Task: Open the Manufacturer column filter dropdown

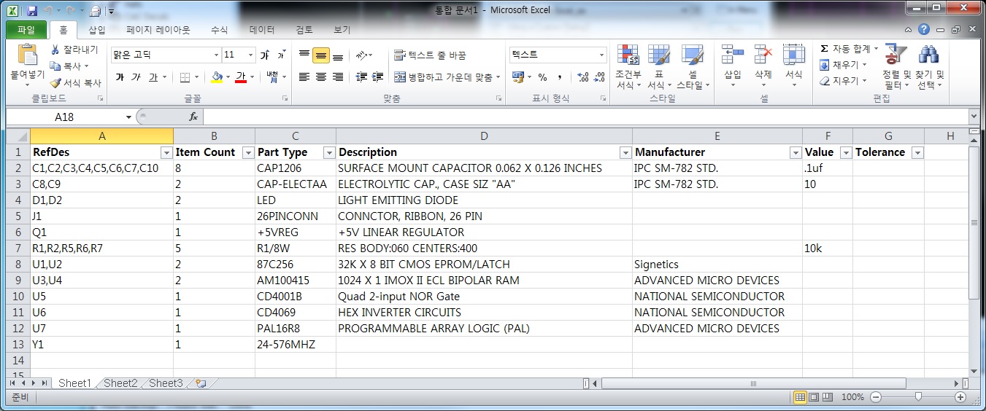Action: 795,152
